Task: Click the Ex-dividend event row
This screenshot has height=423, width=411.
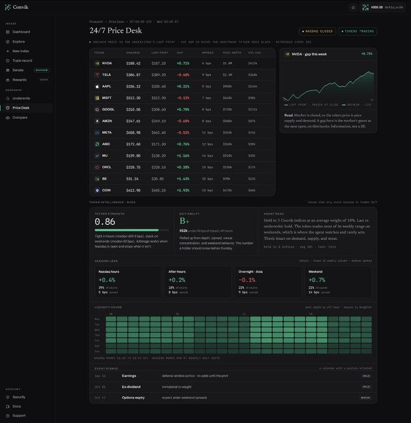Action: coord(233,387)
